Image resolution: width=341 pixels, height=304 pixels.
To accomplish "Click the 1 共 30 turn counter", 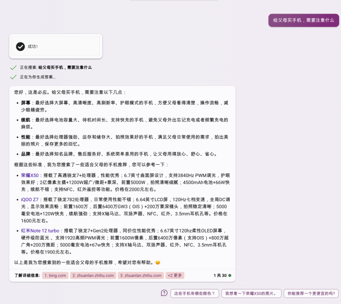I will tap(220, 275).
